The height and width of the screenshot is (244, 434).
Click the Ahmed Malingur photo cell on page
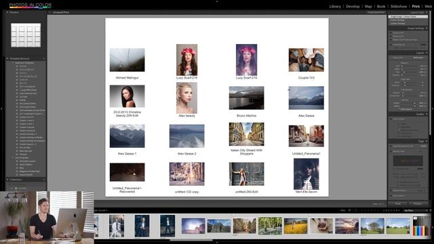click(x=127, y=60)
